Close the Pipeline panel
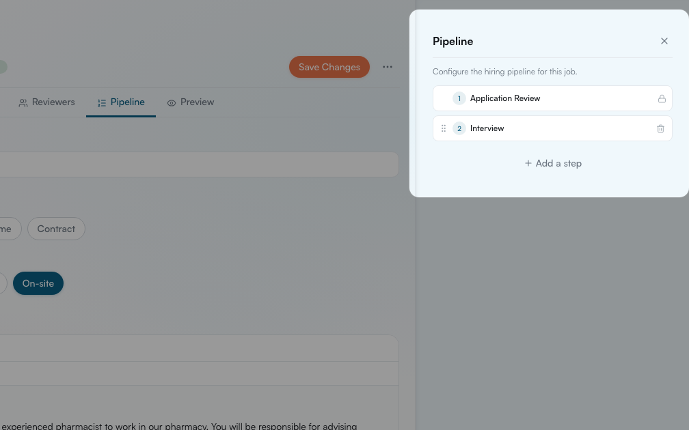 tap(664, 41)
